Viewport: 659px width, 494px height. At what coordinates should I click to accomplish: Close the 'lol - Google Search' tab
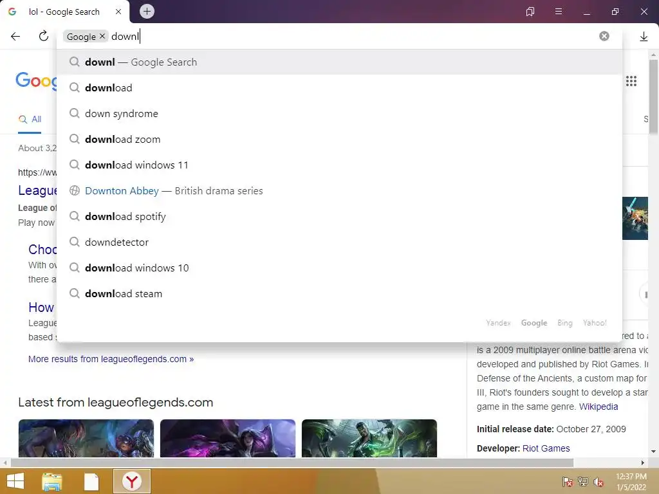[118, 12]
